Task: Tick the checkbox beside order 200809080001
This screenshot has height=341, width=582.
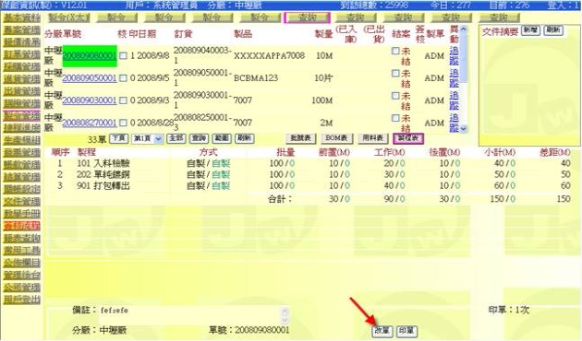Action: pyautogui.click(x=123, y=56)
